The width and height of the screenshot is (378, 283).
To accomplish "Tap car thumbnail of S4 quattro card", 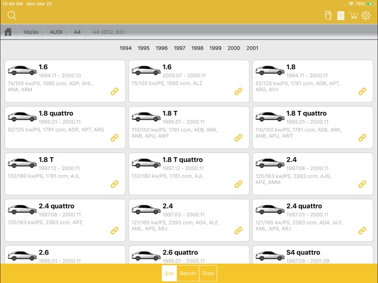I will pos(270,256).
